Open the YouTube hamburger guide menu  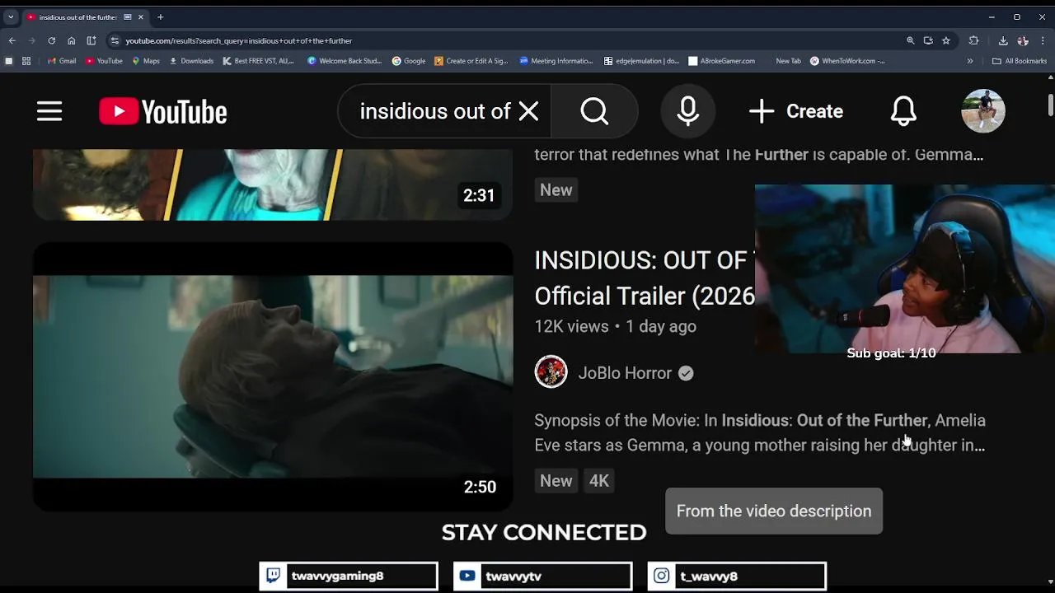point(49,111)
